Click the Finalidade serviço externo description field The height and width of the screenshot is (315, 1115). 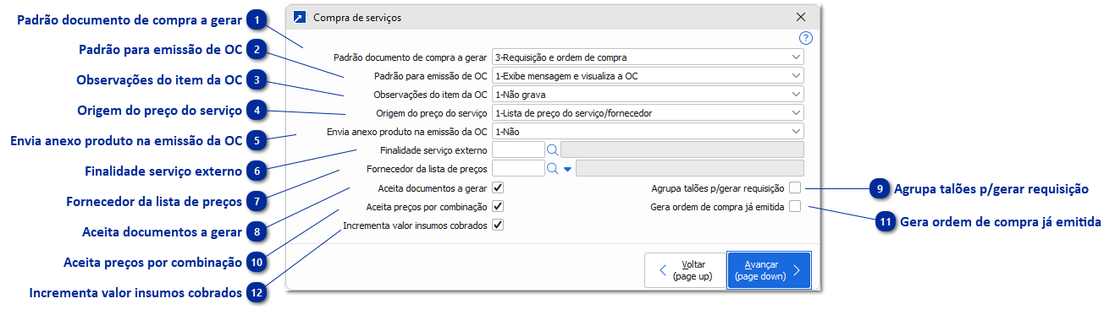click(x=682, y=149)
